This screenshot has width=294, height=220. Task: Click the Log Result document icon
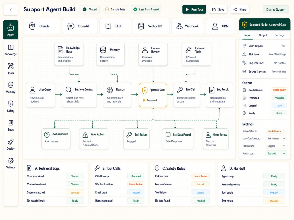tap(212, 90)
